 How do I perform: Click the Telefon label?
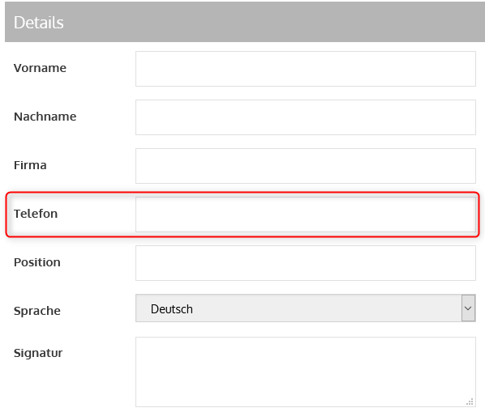tap(36, 214)
